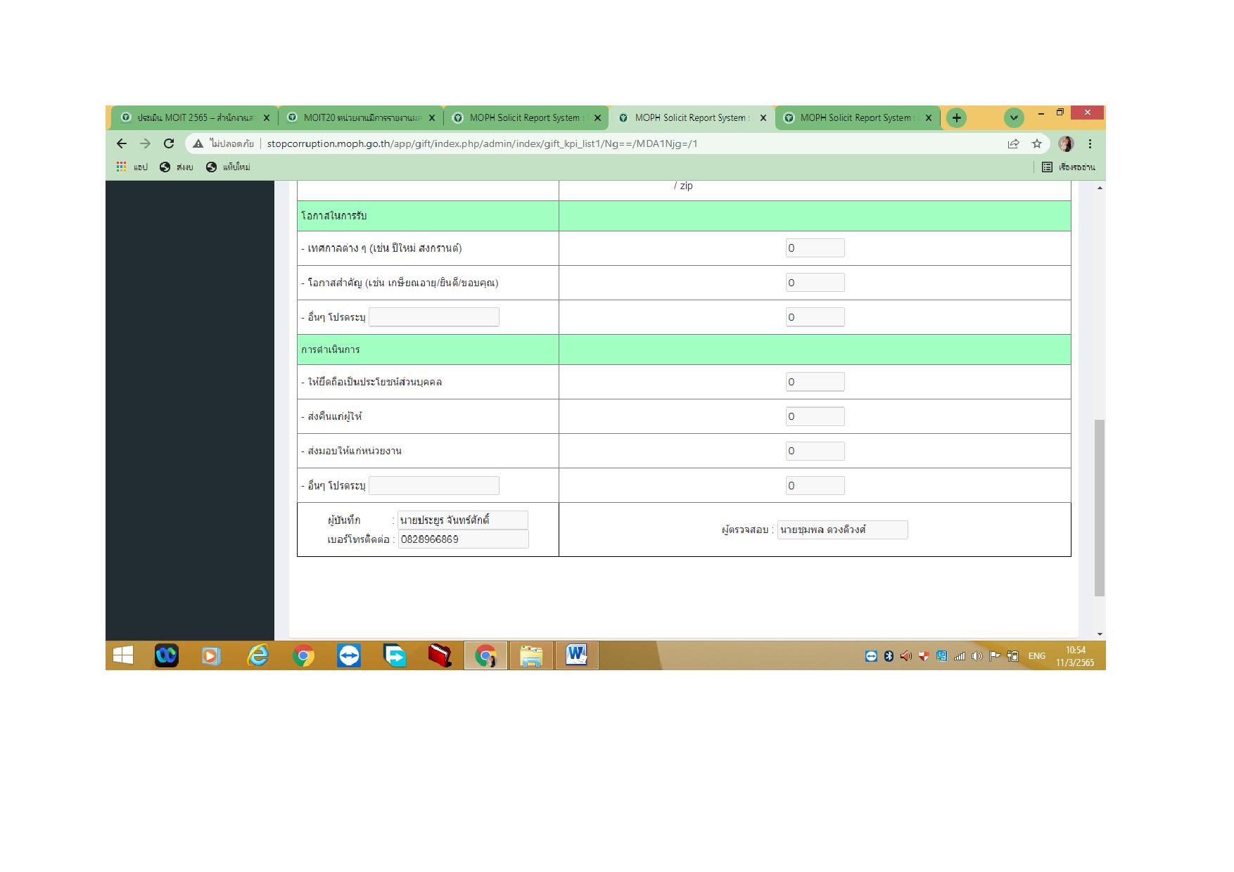Open Microsoft Word from taskbar
The height and width of the screenshot is (872, 1234).
pyautogui.click(x=577, y=655)
